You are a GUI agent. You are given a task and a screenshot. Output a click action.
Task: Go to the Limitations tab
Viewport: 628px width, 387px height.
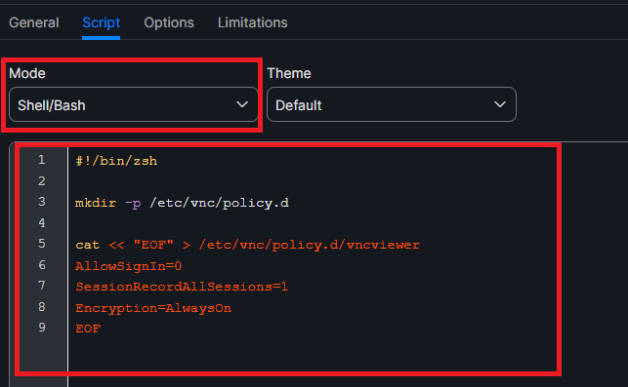[x=252, y=22]
